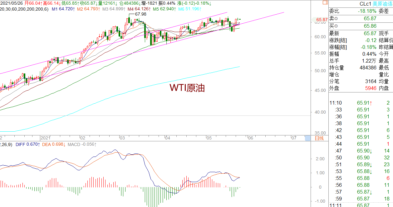
Task: Click the 高66.14 high price value
Action: coord(52,3)
